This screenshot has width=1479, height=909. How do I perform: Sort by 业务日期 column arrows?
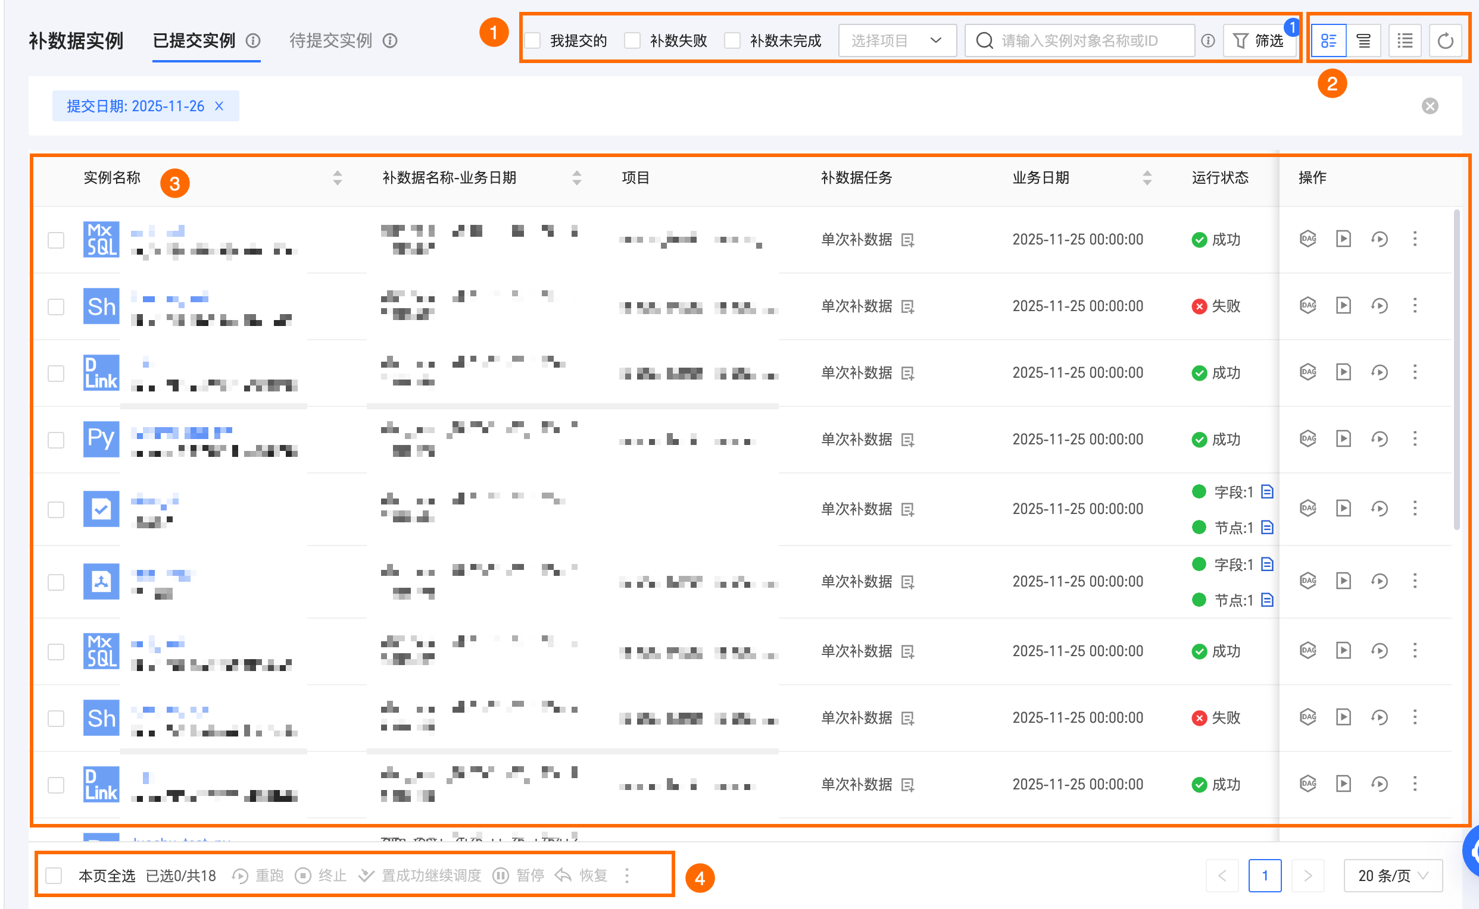coord(1147,178)
